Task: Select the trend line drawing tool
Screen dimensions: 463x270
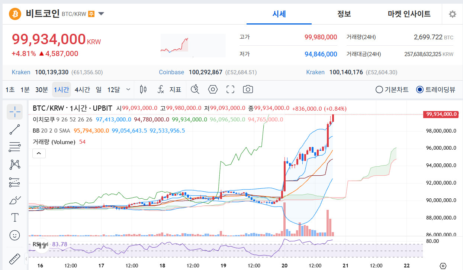Action: [15, 129]
